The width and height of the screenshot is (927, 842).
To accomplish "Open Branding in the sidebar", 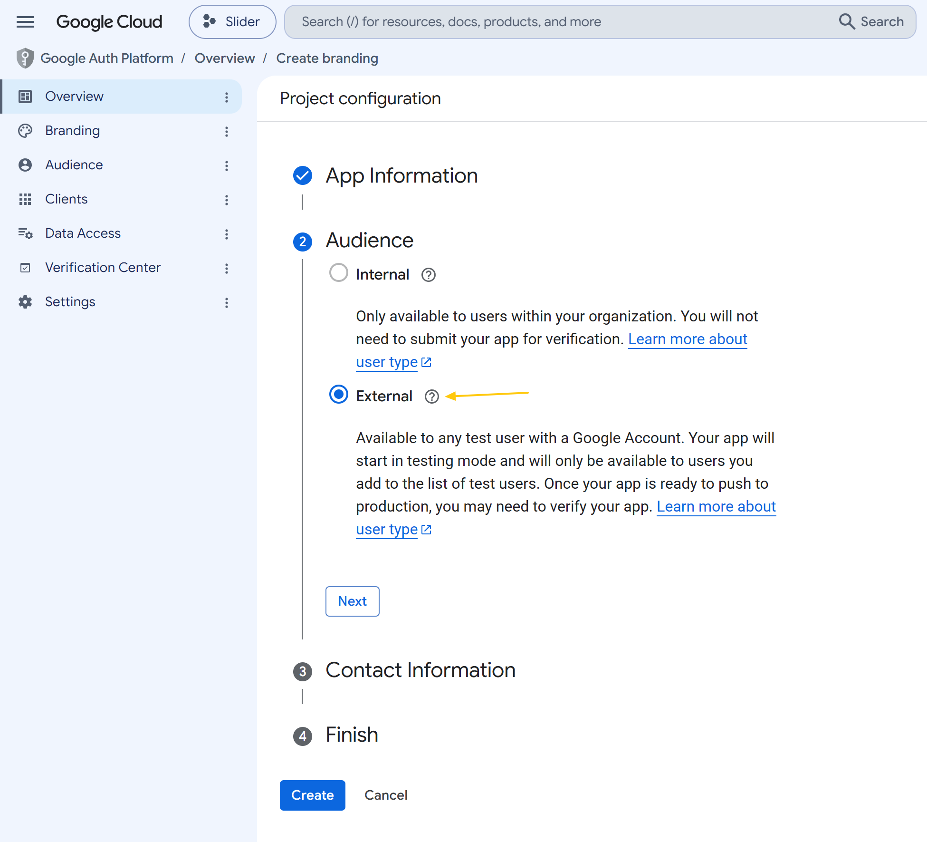I will pos(121,131).
